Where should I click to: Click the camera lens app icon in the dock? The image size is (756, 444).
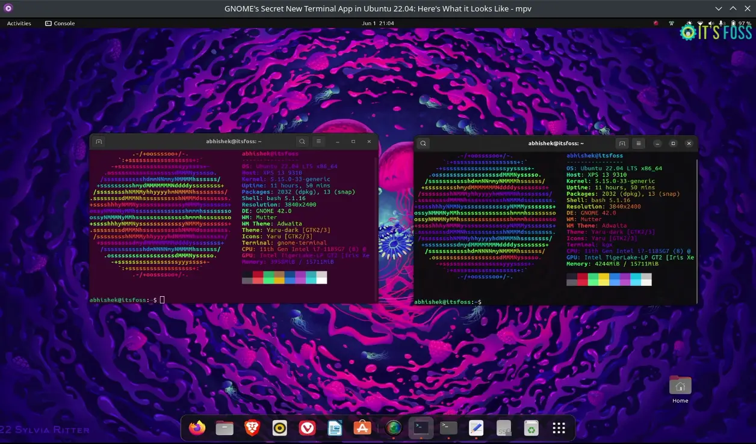[394, 428]
